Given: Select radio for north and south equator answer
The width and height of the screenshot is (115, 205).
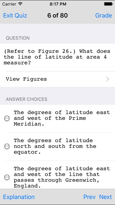Looking at the screenshot, I should [x=7, y=147].
